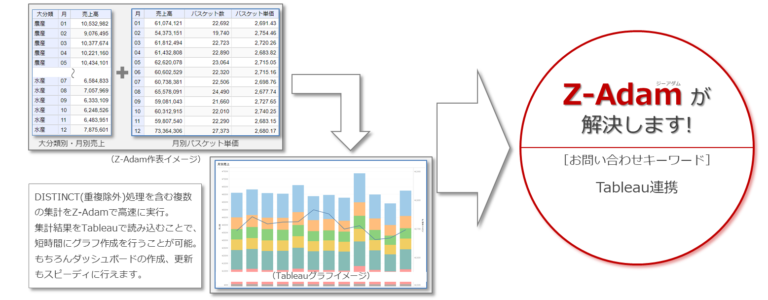Select the monthly sales value 61,074,121

[x=168, y=23]
